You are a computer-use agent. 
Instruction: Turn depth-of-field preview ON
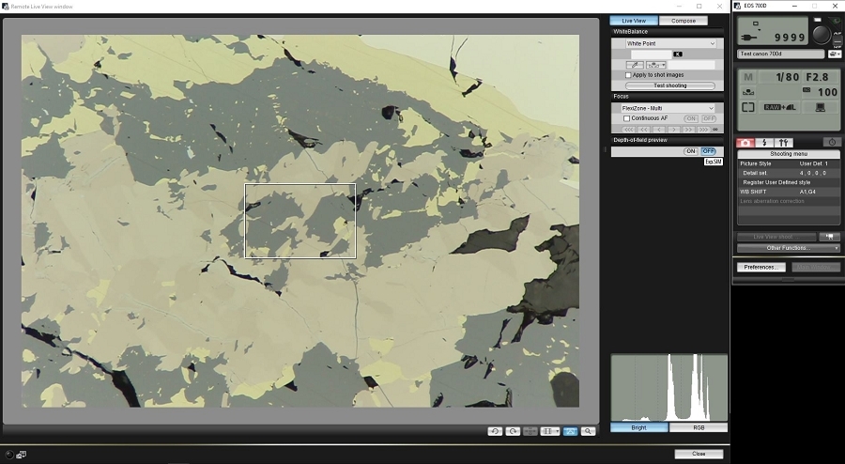click(690, 151)
